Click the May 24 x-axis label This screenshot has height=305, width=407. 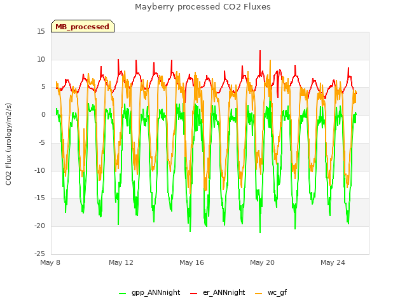point(333,262)
